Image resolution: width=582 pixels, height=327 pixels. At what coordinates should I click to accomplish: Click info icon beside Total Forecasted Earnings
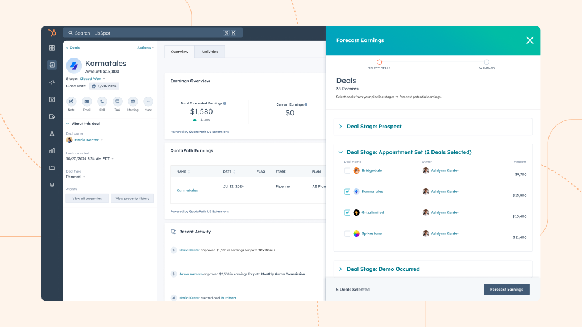[225, 103]
